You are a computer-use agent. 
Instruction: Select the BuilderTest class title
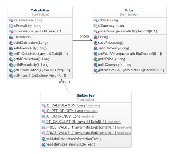pos(86,95)
